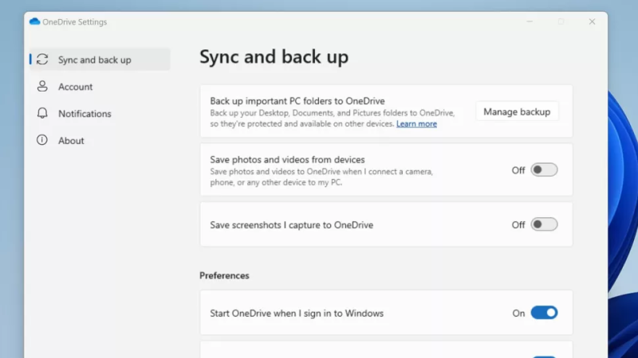Click the 'OneDrive Settings' title bar text
This screenshot has height=358, width=638.
tap(74, 22)
